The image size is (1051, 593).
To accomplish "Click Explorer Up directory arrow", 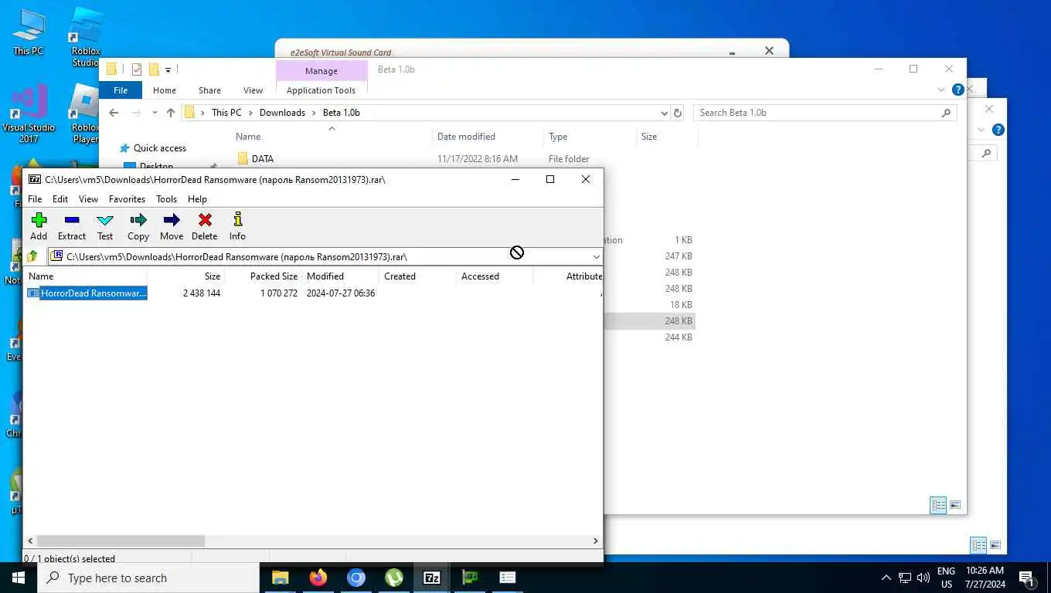I will [171, 113].
